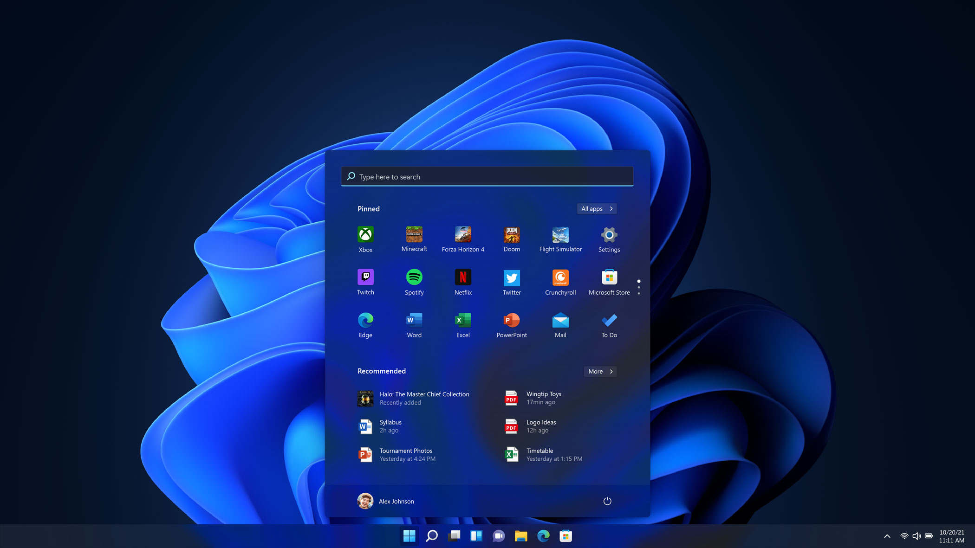Click search box to type
This screenshot has width=975, height=548.
point(487,176)
